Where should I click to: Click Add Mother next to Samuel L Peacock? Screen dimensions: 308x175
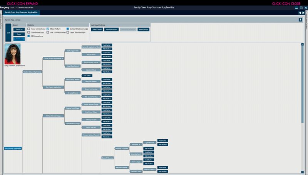162,171
